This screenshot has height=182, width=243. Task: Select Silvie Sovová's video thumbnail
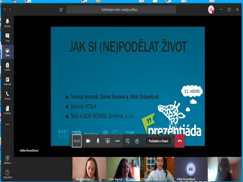[x=123, y=169]
